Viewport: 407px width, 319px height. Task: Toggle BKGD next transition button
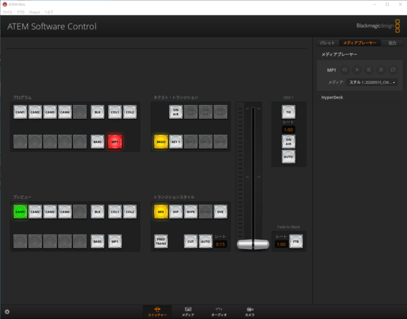click(161, 142)
